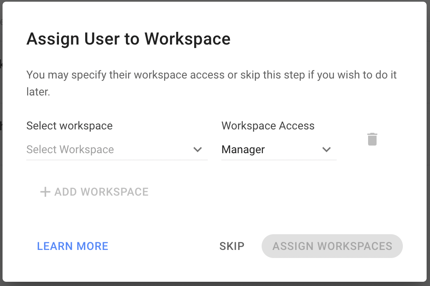Focus the Select Workspace placeholder text

click(x=70, y=150)
